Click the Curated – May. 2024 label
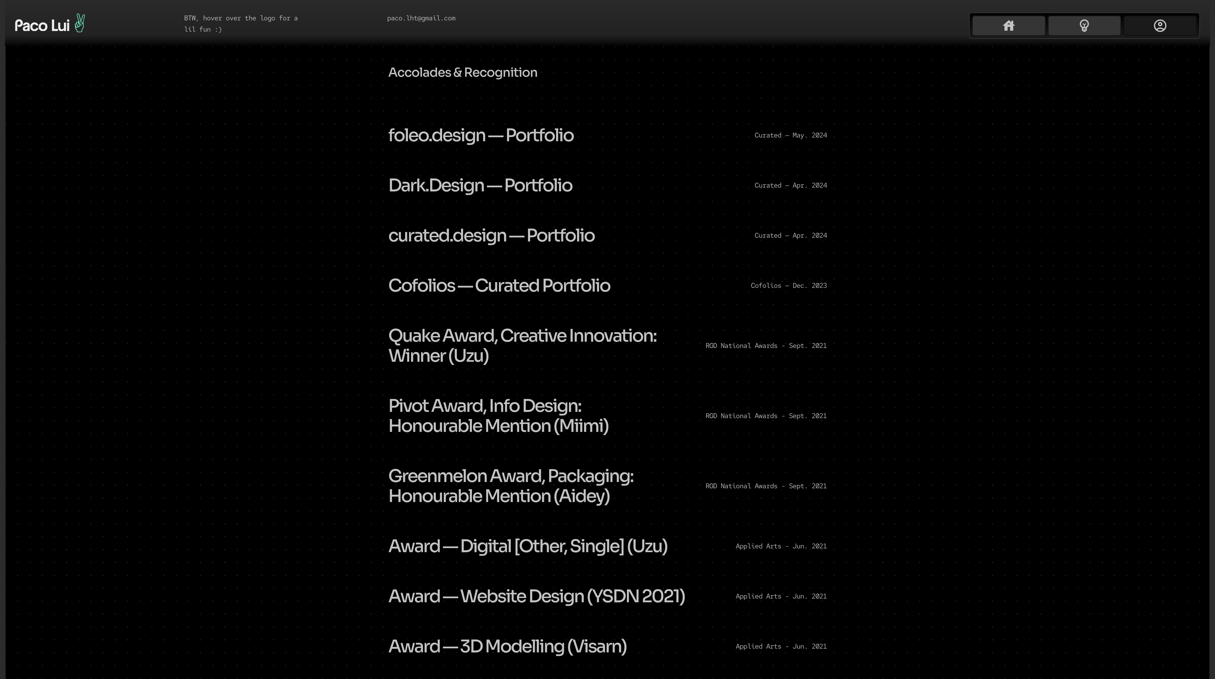 pos(790,135)
